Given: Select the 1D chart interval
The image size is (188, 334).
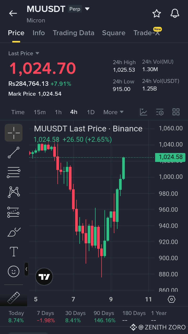Looking at the screenshot, I should 91,112.
